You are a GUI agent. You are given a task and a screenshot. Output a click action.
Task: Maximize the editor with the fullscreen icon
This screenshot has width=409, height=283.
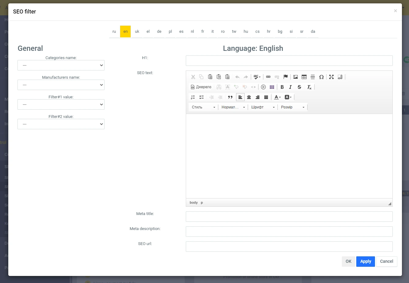331,77
